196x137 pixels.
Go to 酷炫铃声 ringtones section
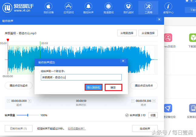click(x=88, y=8)
